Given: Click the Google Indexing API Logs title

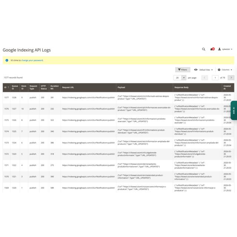Looking at the screenshot, I should (27, 50).
